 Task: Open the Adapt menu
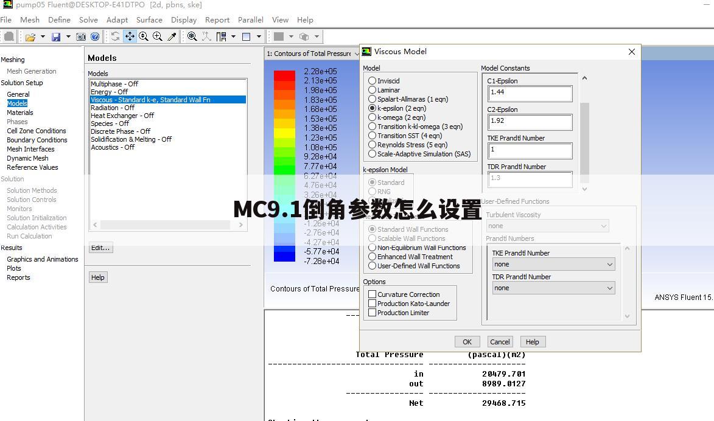tap(117, 19)
